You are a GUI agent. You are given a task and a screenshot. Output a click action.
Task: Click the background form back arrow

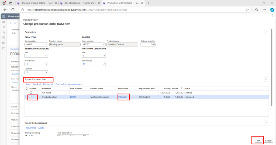[x=11, y=23]
